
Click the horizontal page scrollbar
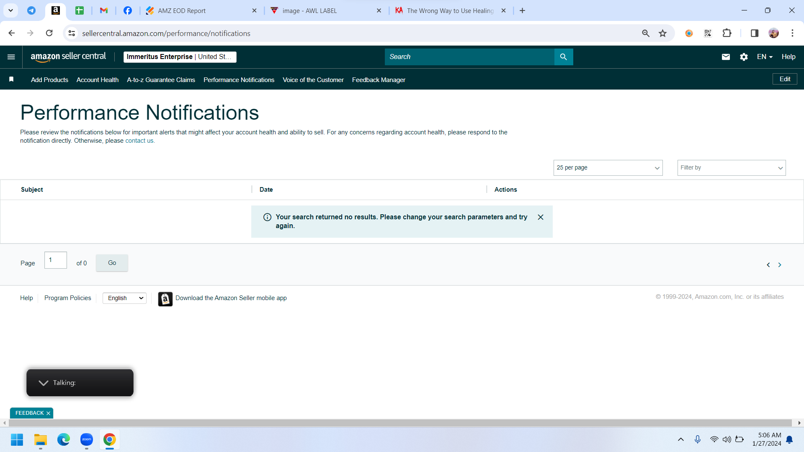click(x=400, y=423)
